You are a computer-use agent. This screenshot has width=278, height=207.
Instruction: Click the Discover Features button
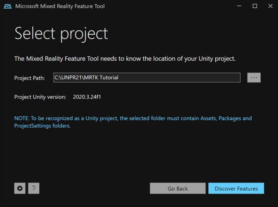[236, 189]
